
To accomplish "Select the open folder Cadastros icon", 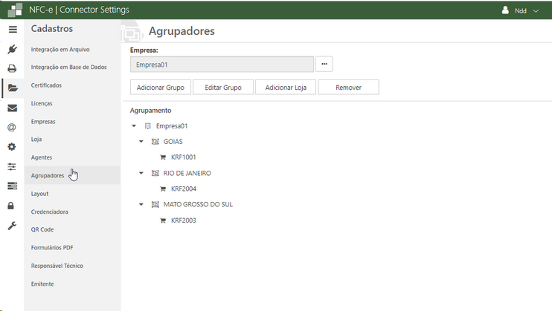I will [x=13, y=88].
